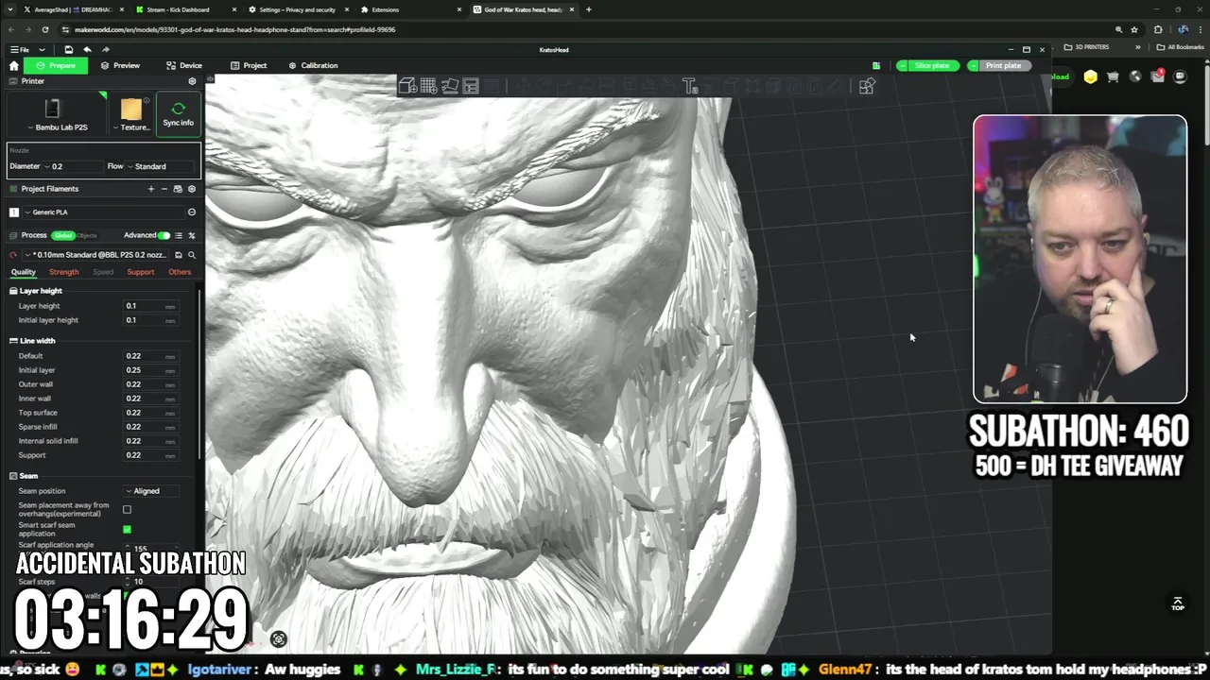Edit the Layer height value field
Screen dimensions: 1210x680
[150, 306]
